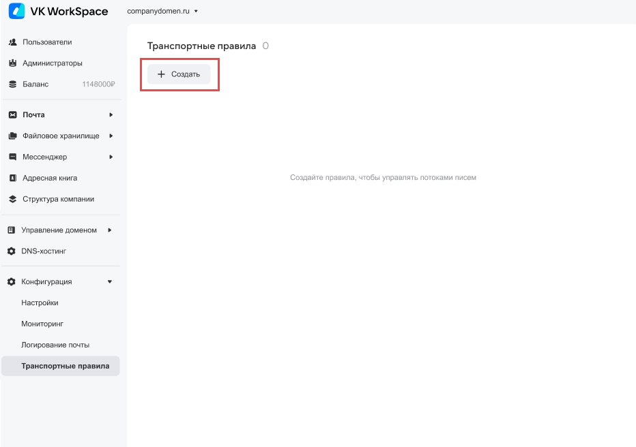Click the DNS-хостинг gear icon
Screen dimensions: 636x447
pos(12,251)
